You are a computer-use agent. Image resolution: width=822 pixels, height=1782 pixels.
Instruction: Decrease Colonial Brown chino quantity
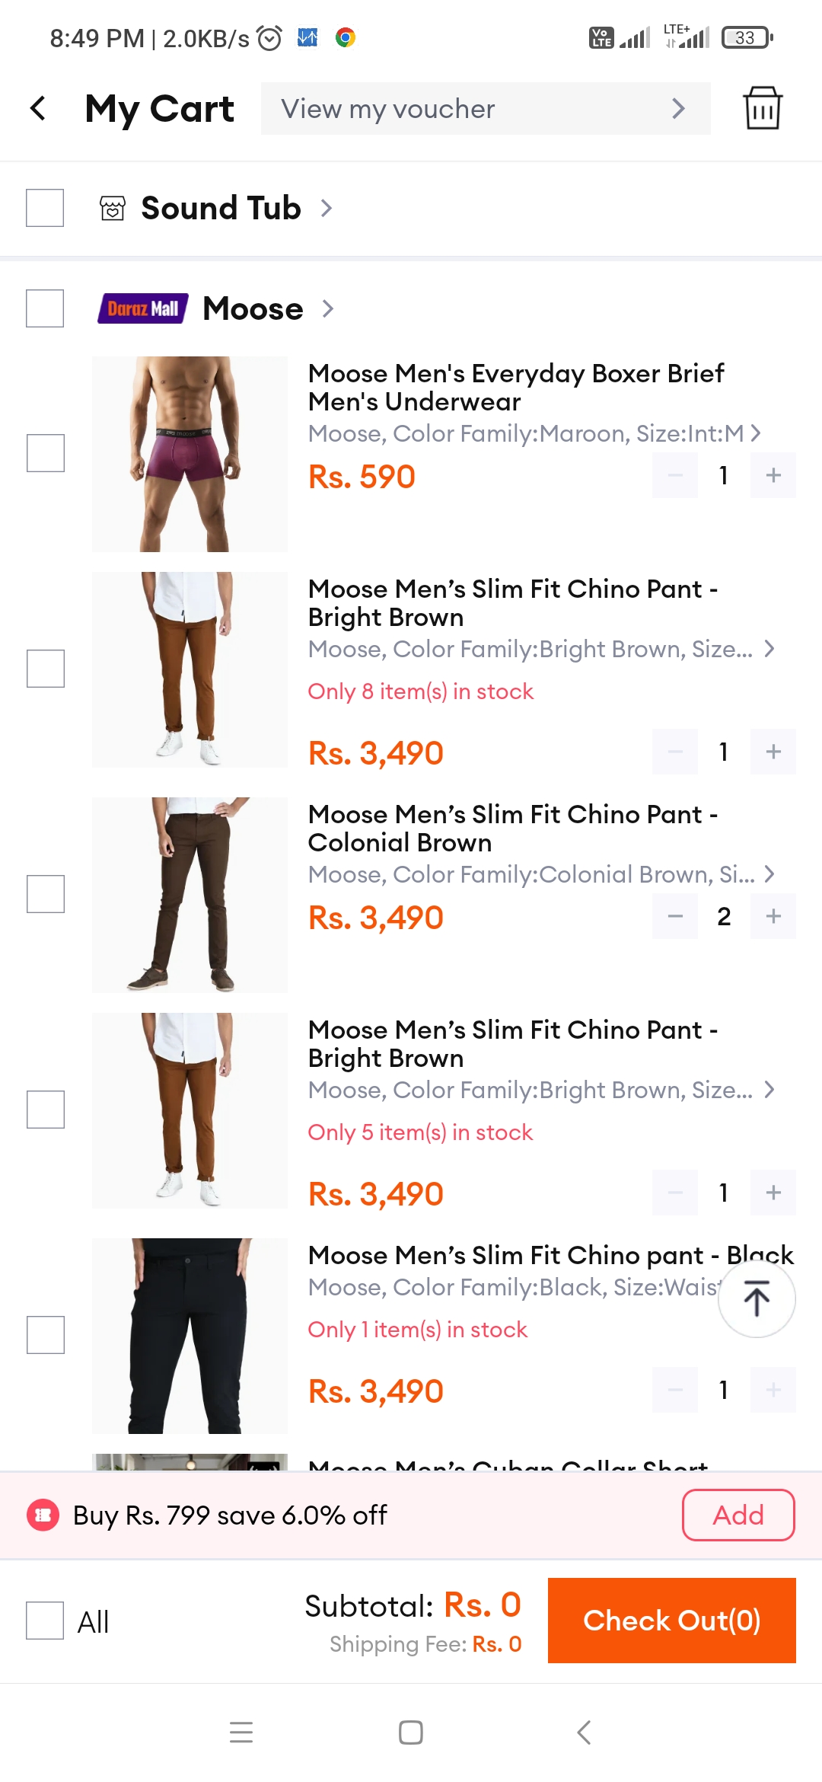[x=675, y=916]
